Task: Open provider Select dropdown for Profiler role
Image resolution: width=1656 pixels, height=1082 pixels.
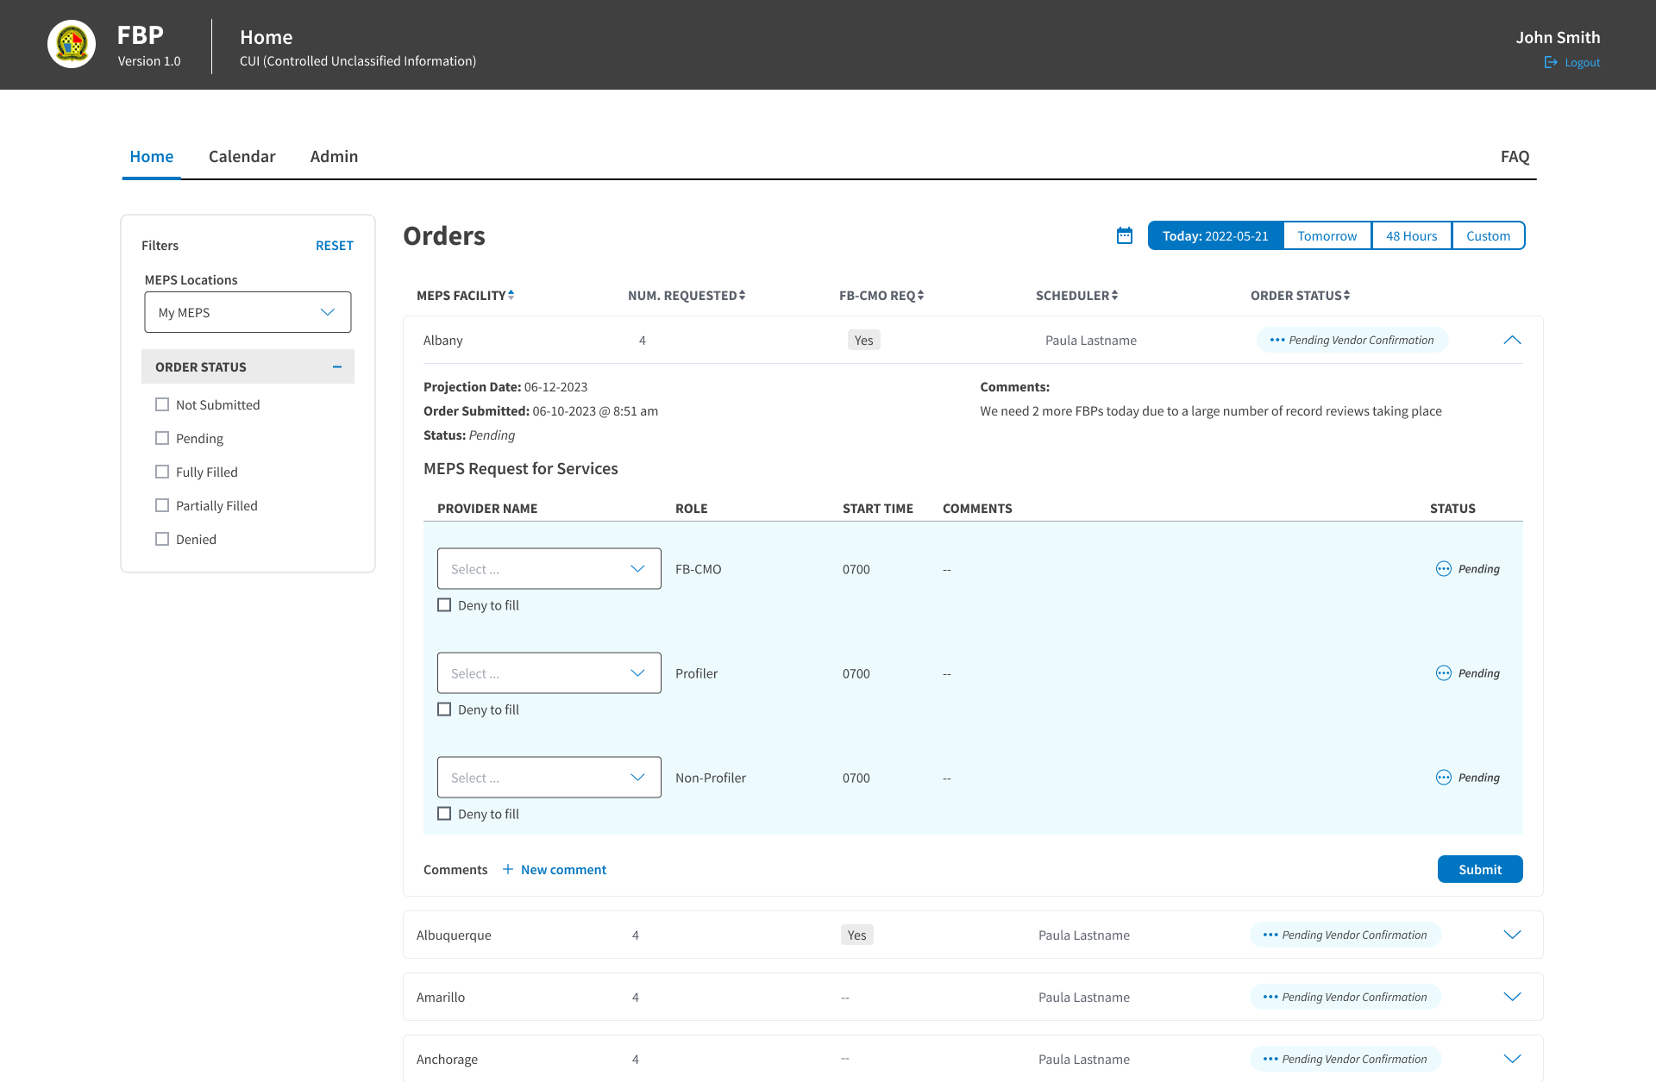Action: (549, 673)
